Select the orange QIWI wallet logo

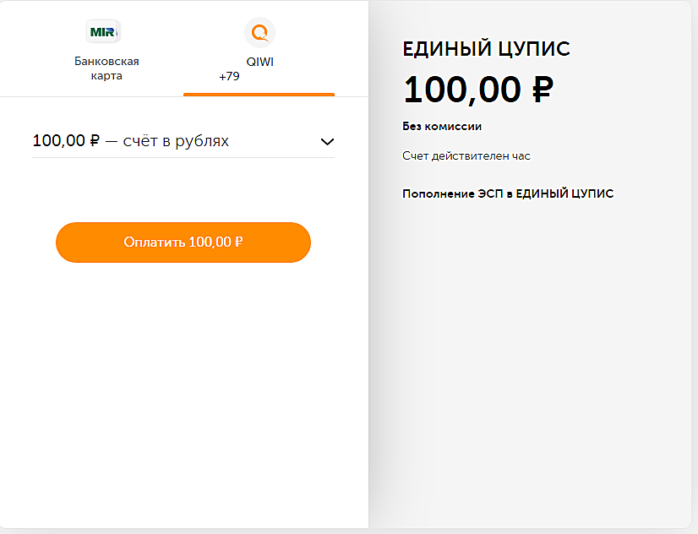pyautogui.click(x=260, y=32)
